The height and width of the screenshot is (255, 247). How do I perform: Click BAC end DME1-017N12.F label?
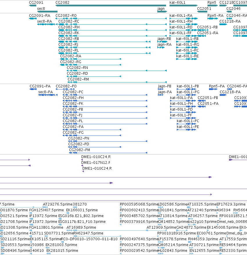coord(96,163)
